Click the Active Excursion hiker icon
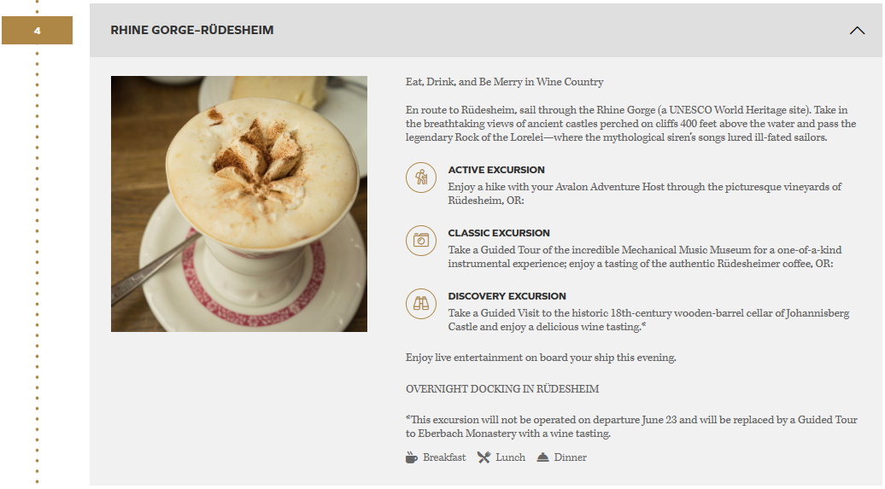 tap(421, 178)
